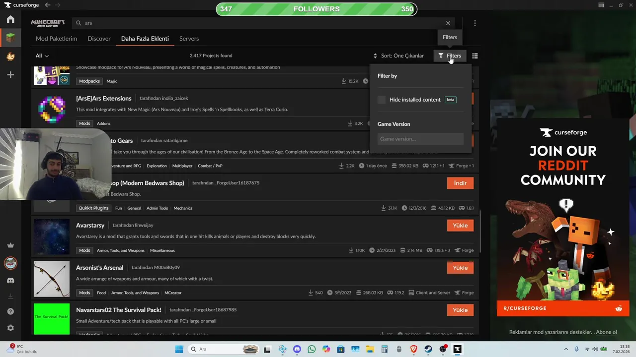Open Arsonist's Arsenal project title
Image resolution: width=636 pixels, height=357 pixels.
[100, 268]
